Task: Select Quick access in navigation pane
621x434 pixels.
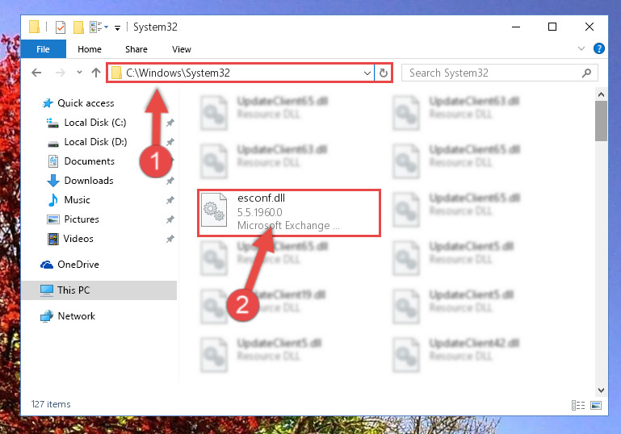Action: pyautogui.click(x=86, y=103)
